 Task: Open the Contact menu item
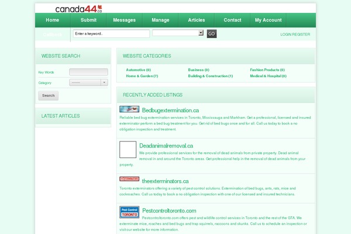232,20
